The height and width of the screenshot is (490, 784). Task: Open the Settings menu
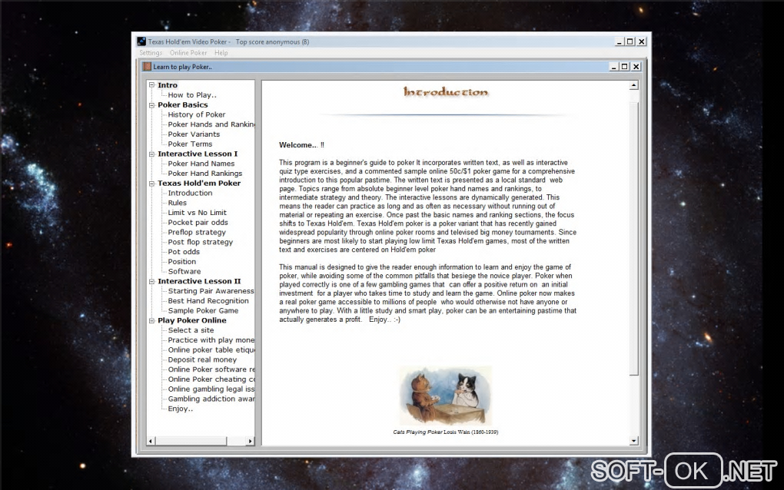pos(151,52)
